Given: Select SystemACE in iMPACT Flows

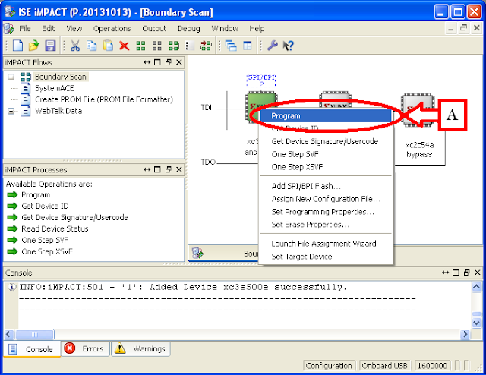Looking at the screenshot, I should point(55,88).
